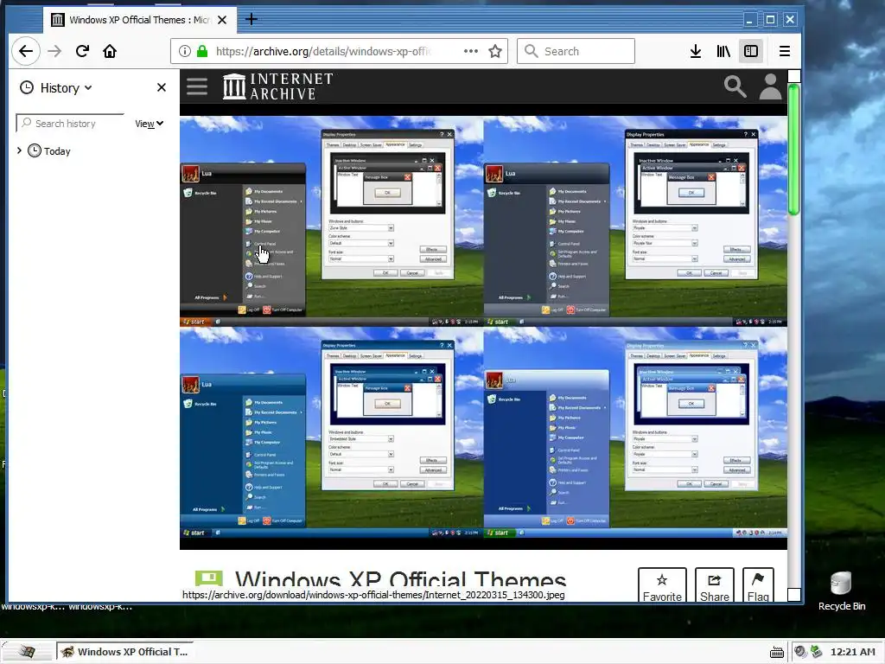Open the Library bookshelf icon
This screenshot has height=664, width=885.
click(723, 51)
